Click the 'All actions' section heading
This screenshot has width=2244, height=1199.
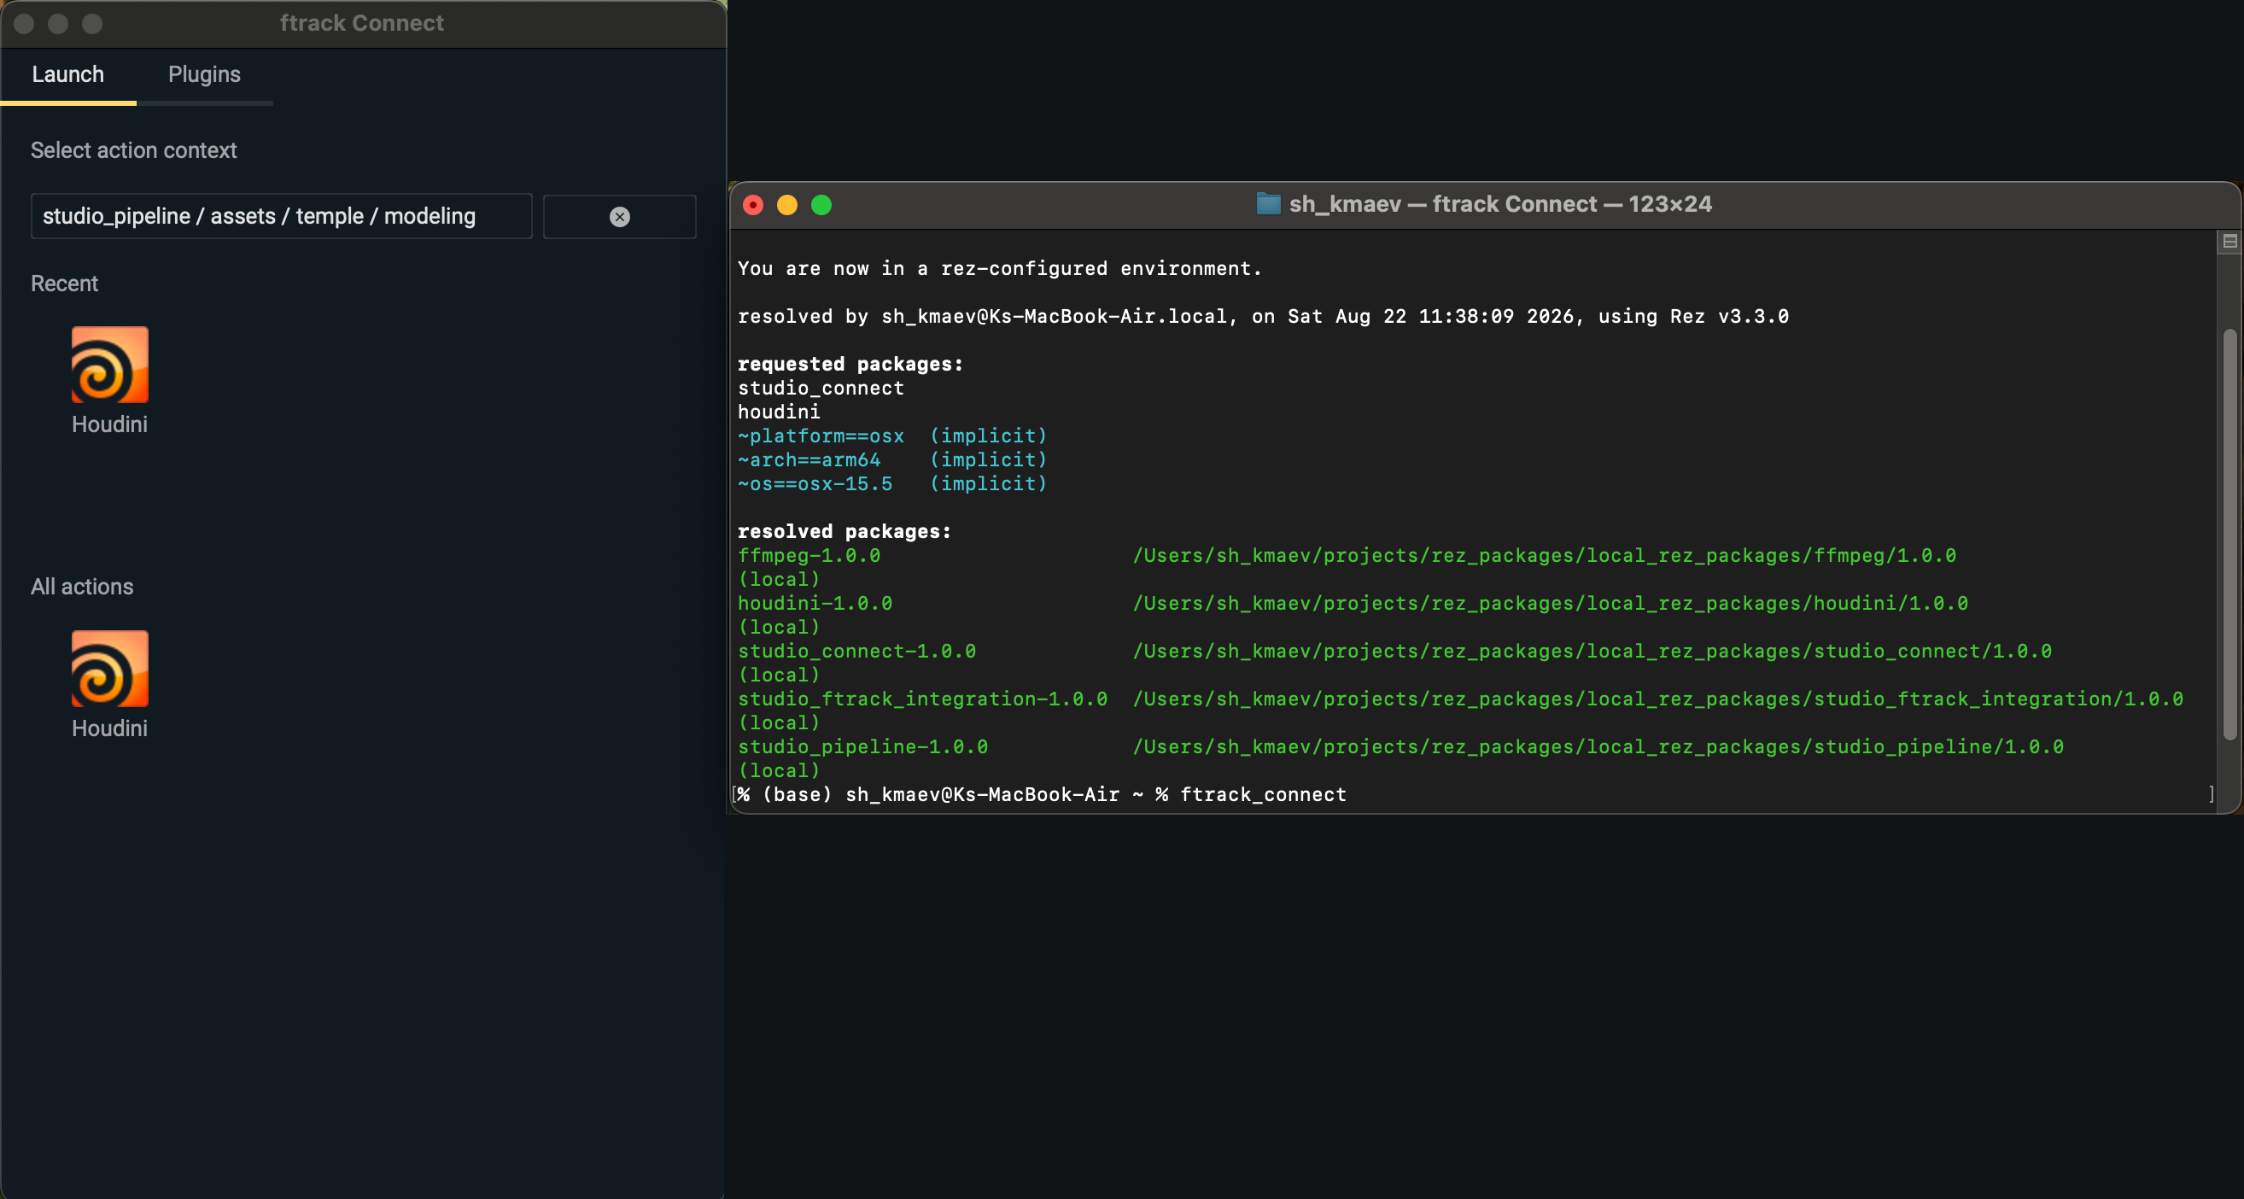(x=83, y=587)
